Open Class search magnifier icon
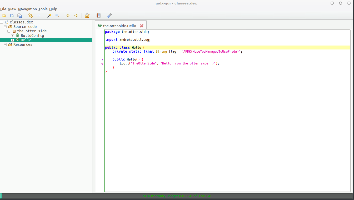The image size is (354, 200). point(57,16)
